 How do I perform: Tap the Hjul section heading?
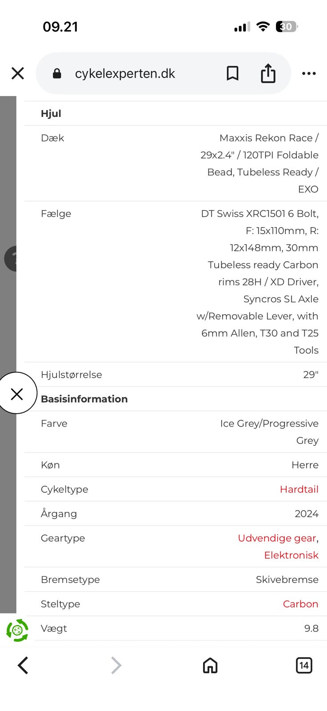[51, 114]
